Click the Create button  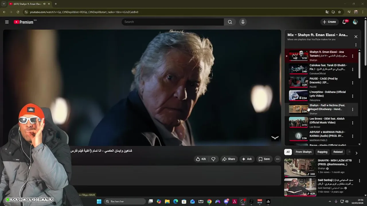click(x=329, y=22)
